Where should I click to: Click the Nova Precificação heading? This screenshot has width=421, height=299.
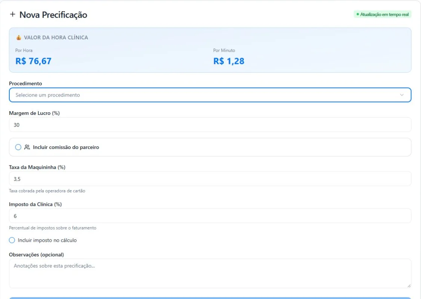[53, 15]
